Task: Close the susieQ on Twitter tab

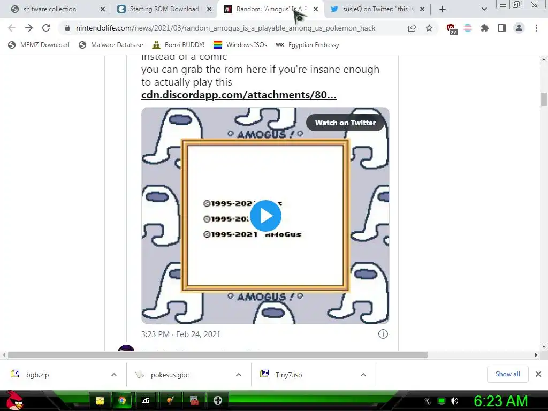Action: point(422,9)
